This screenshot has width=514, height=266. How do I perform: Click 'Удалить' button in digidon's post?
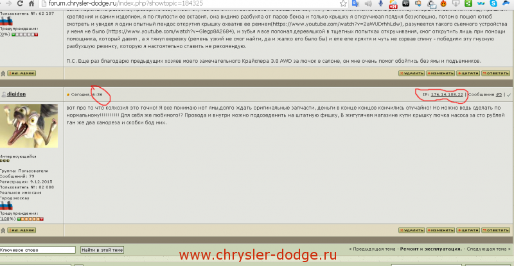[x=411, y=230]
